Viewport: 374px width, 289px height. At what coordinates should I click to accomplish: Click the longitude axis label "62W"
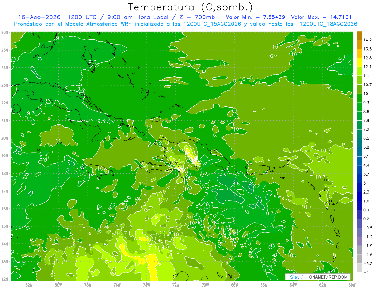[x=323, y=285]
